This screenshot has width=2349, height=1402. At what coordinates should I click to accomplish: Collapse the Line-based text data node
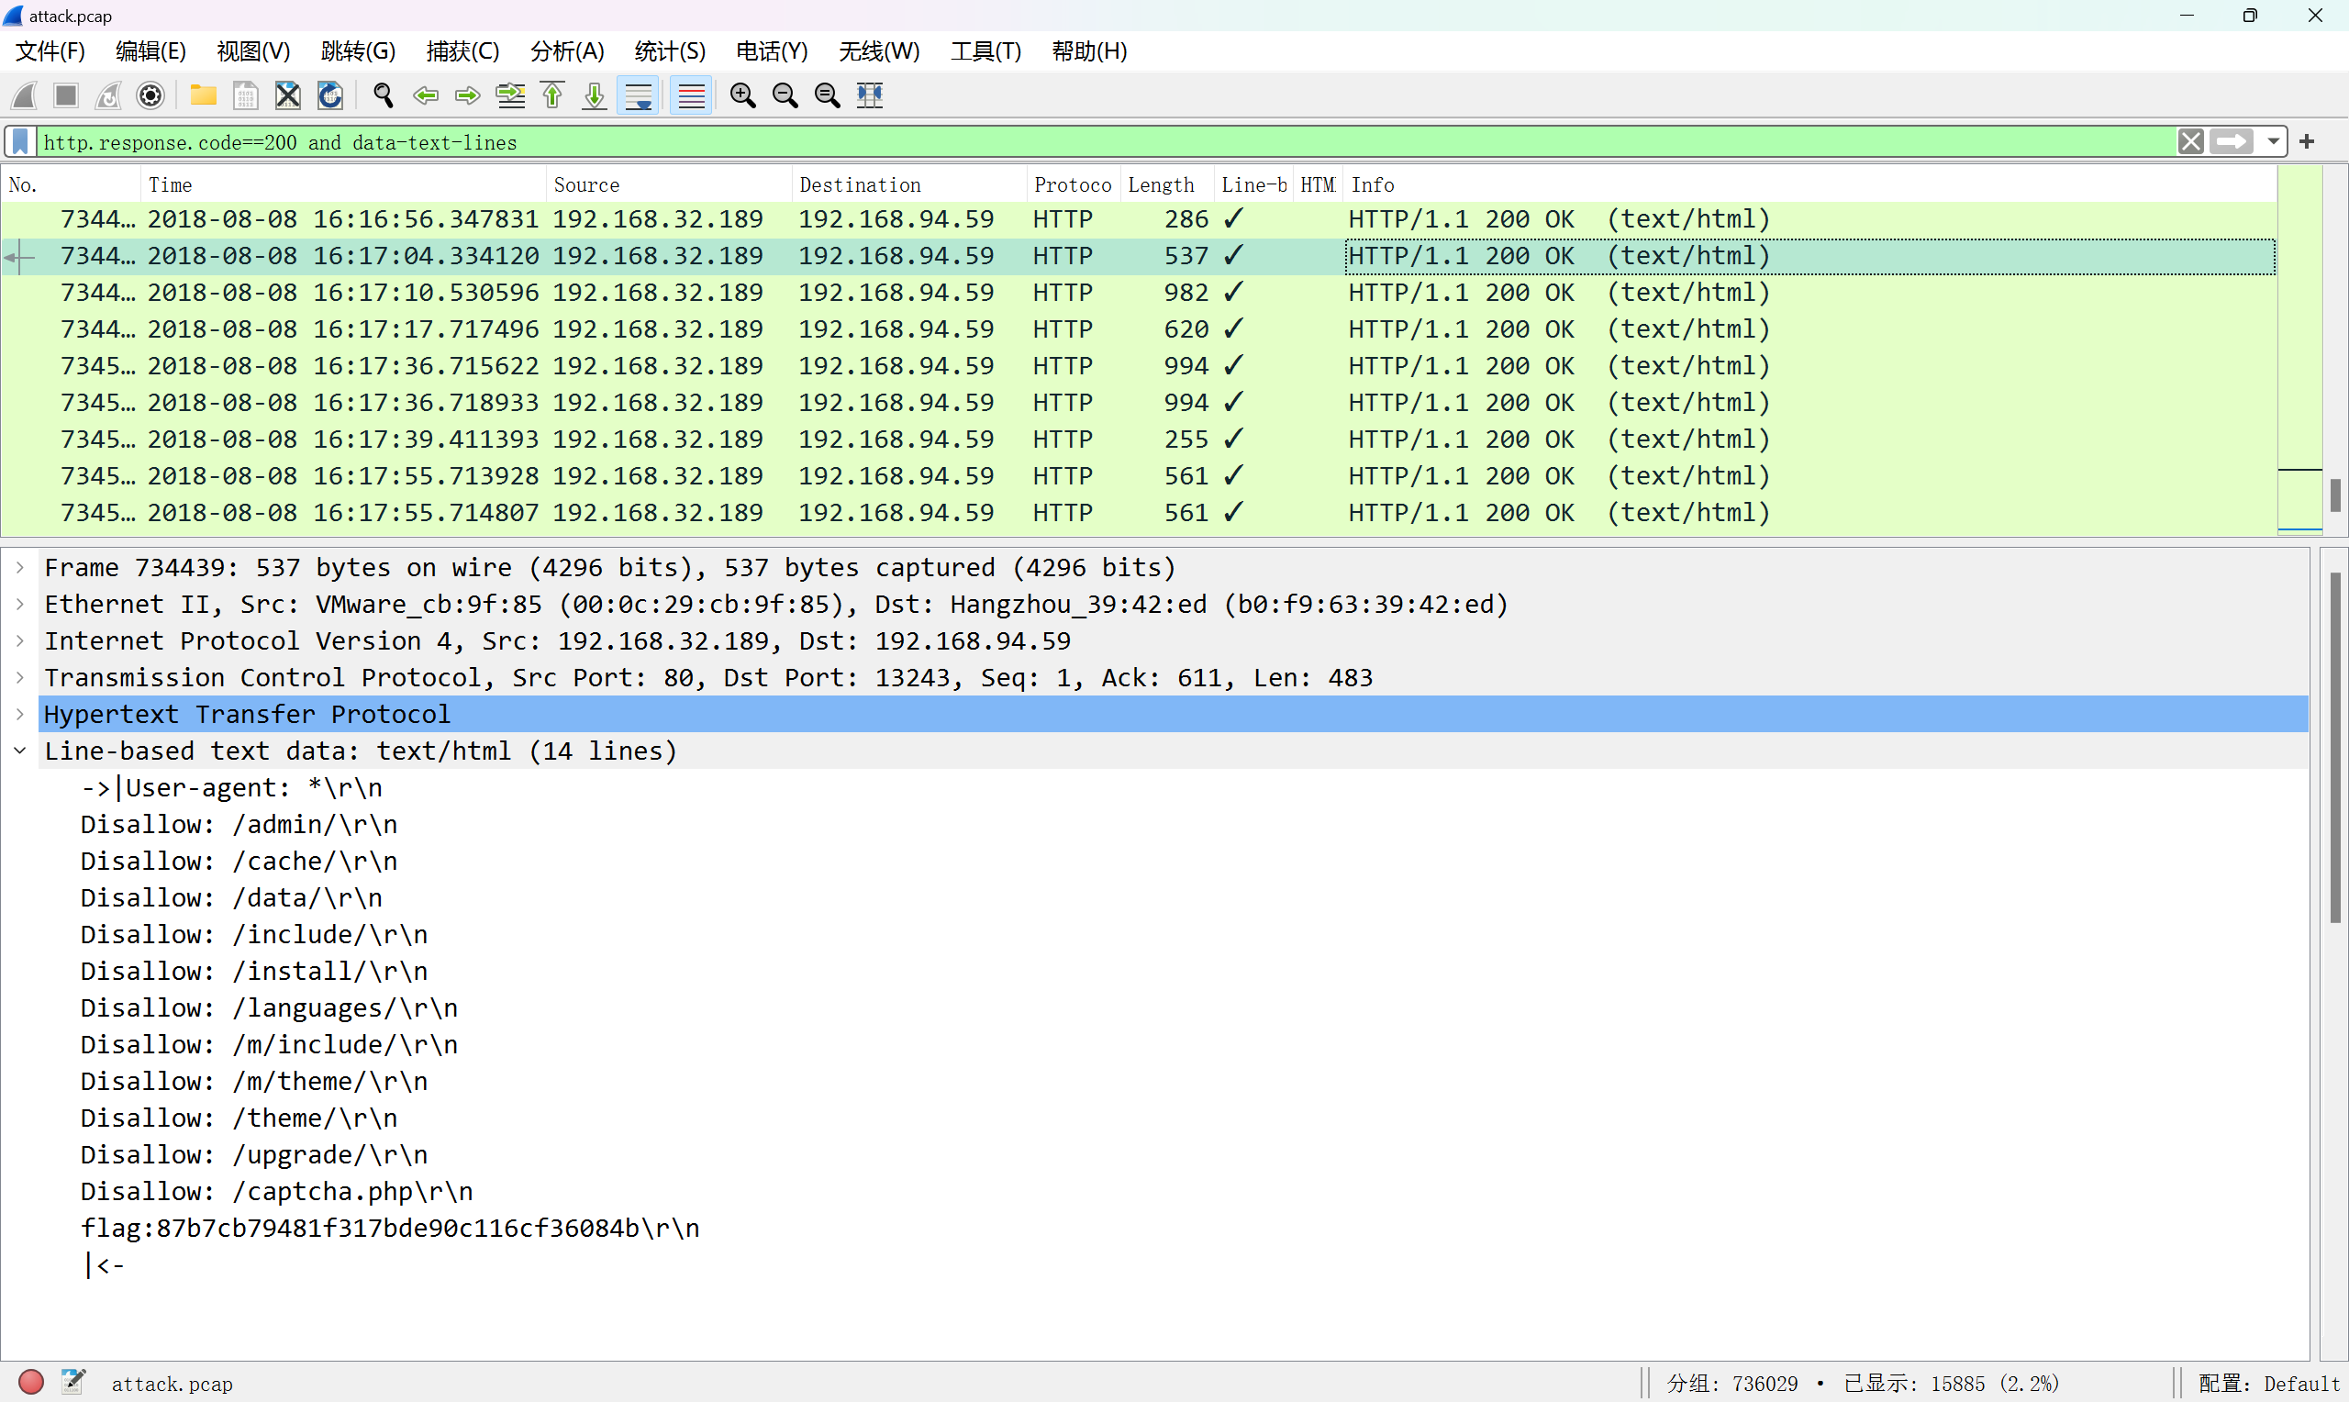pos(20,751)
